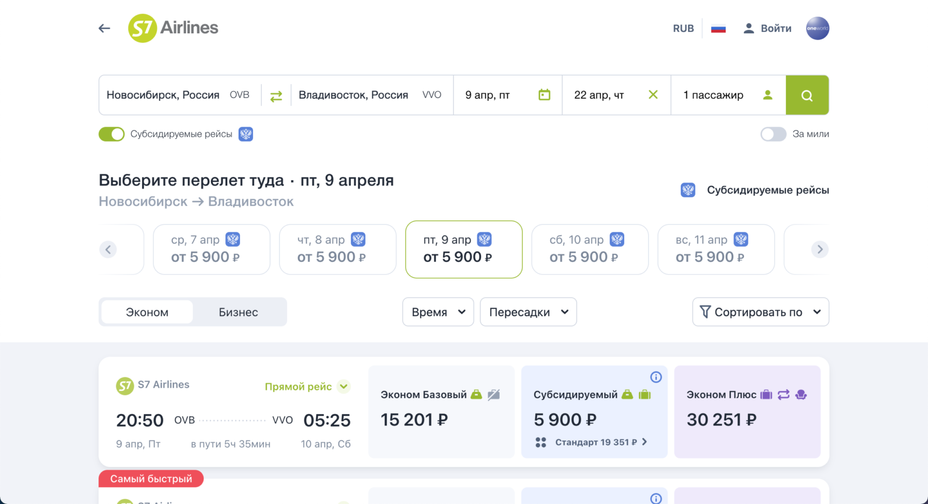Select the Эконом cabin tab
928x504 pixels.
click(147, 312)
